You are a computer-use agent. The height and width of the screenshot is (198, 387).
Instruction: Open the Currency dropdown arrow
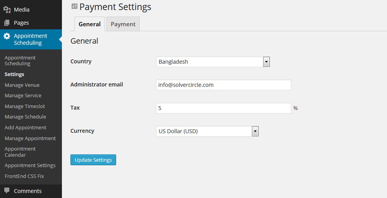click(255, 131)
